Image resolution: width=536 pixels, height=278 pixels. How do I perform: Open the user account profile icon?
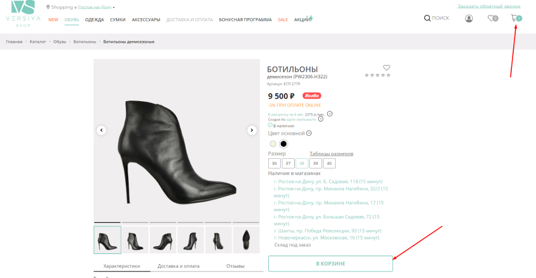coord(469,18)
